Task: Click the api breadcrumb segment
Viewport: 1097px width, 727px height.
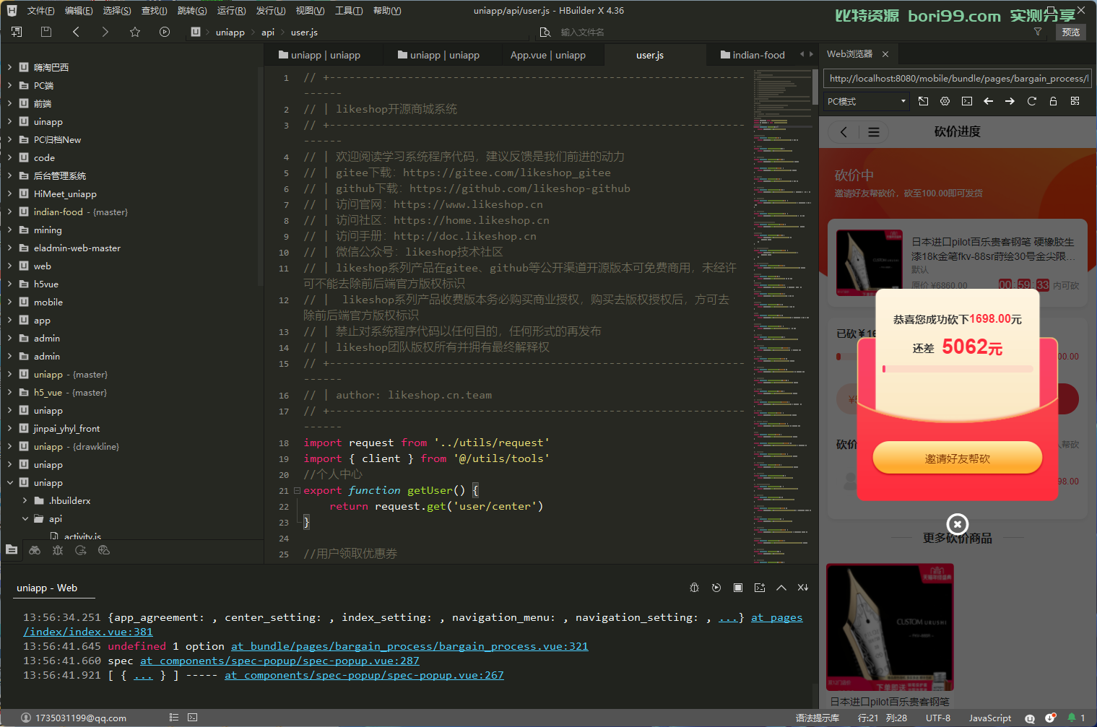Action: [x=268, y=32]
